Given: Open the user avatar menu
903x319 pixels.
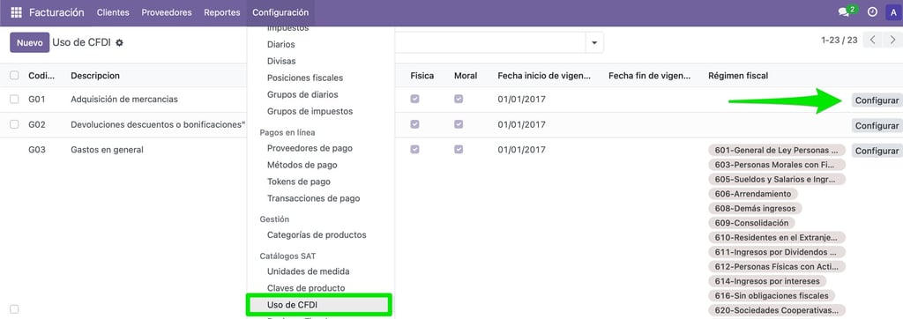Looking at the screenshot, I should 893,12.
